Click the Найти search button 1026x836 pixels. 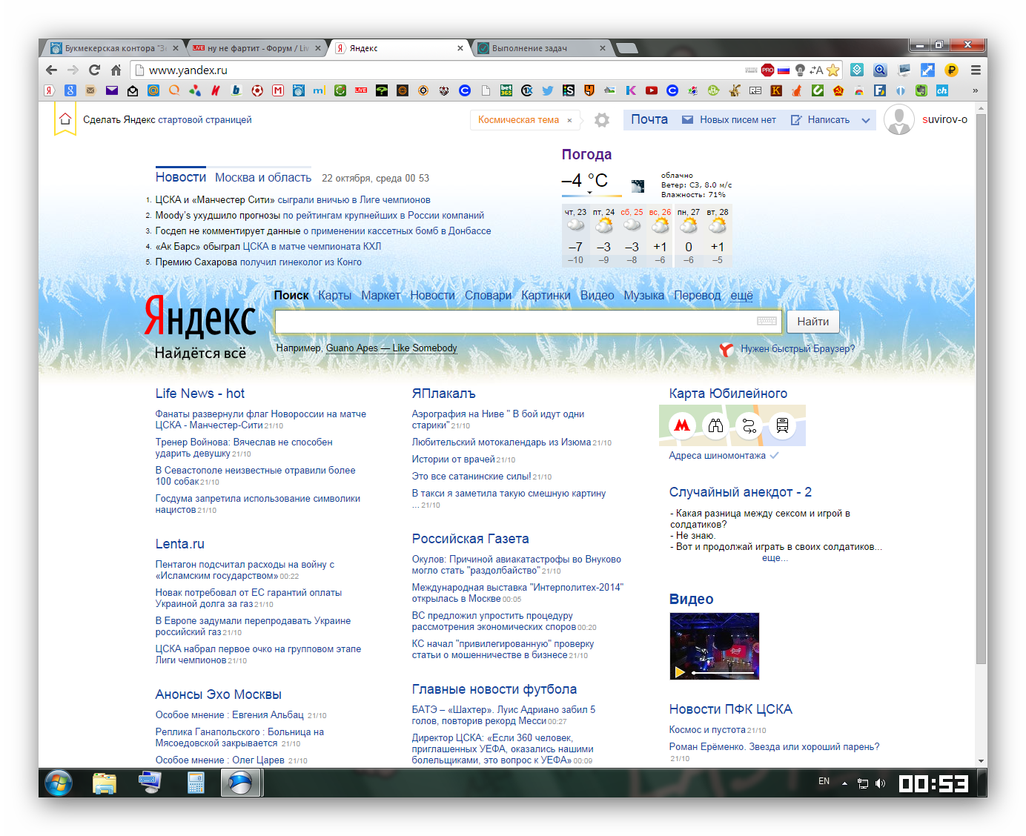coord(812,322)
